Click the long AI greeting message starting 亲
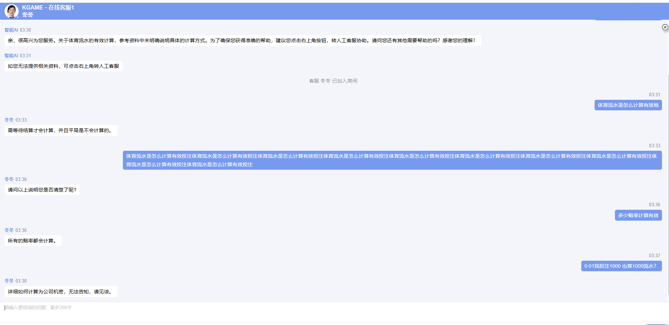Image resolution: width=669 pixels, height=325 pixels. coord(242,41)
